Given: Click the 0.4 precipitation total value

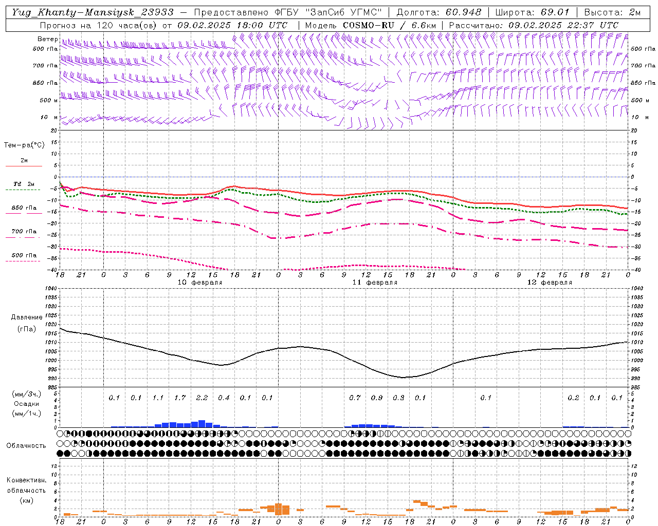Looking at the screenshot, I should (x=224, y=398).
